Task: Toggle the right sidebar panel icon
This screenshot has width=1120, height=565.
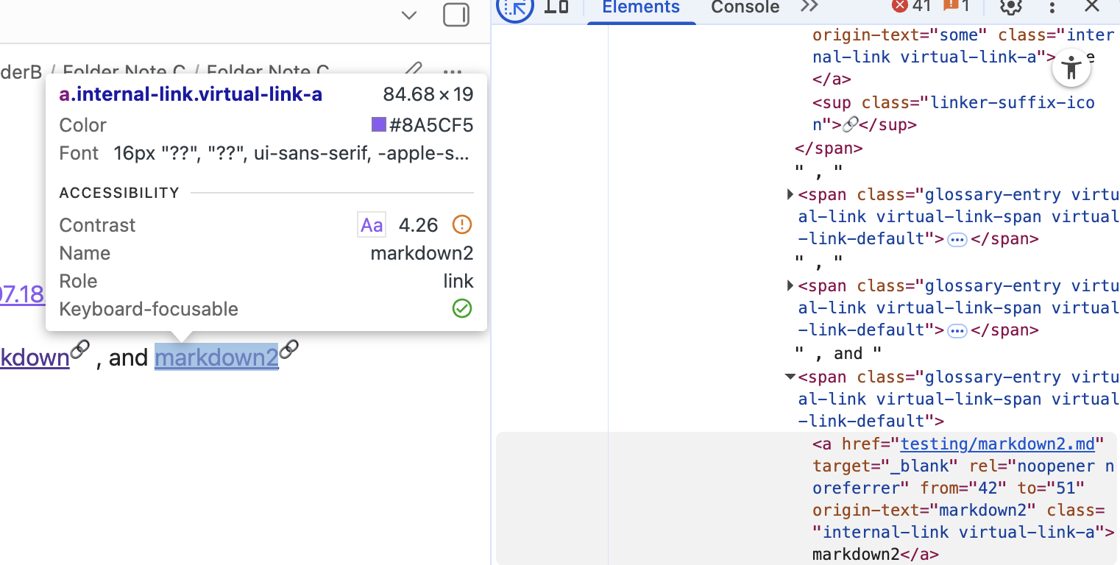Action: tap(456, 15)
